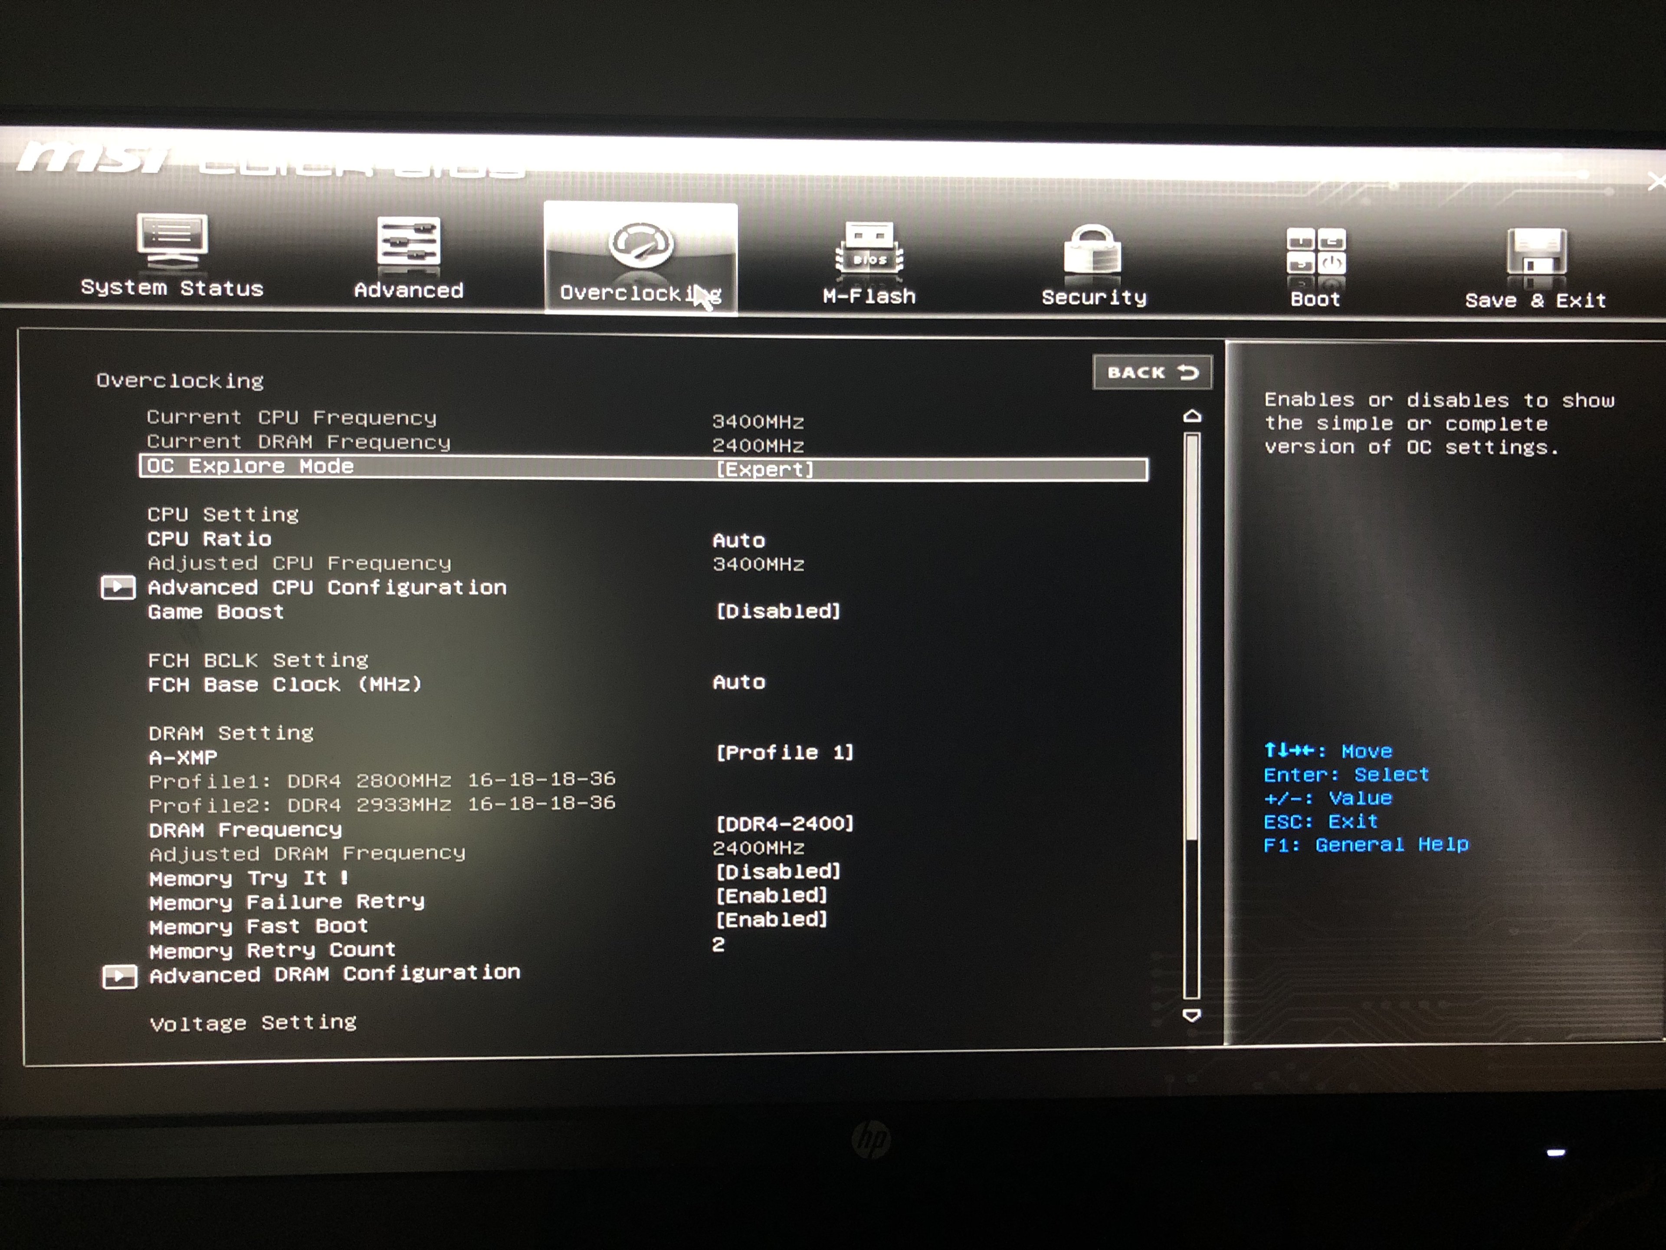Open the M-Flash BIOS chip icon
The height and width of the screenshot is (1250, 1666).
(869, 249)
